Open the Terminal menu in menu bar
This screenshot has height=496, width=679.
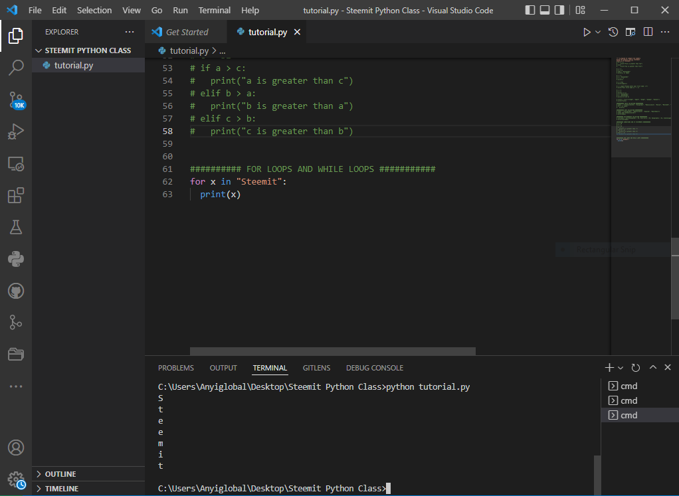point(215,11)
